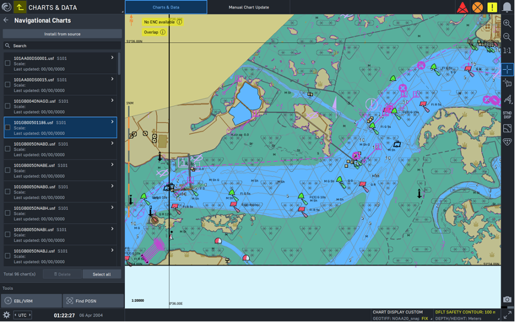The image size is (515, 322).
Task: Open the yellow exclamation caution indicator
Action: [x=492, y=7]
